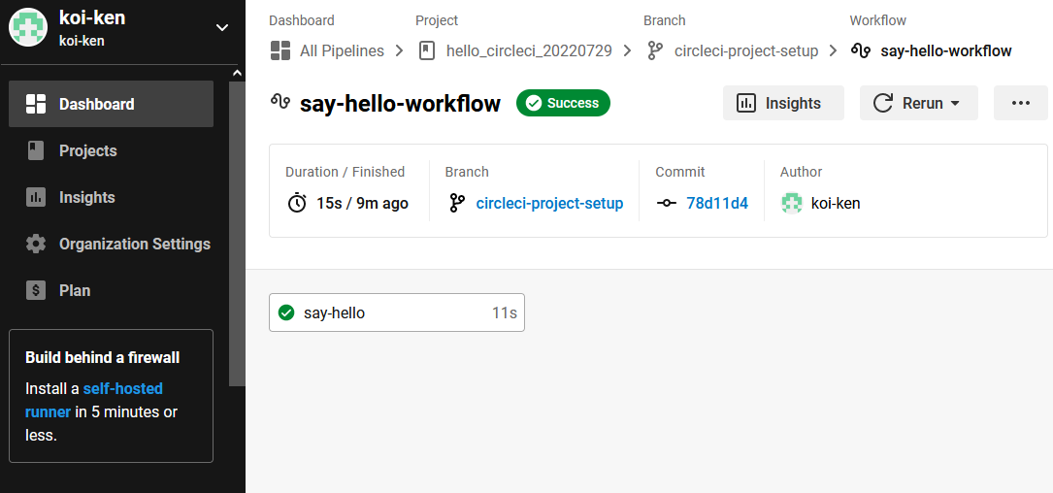
Task: Click the green checkmark on say-hello job
Action: click(x=286, y=312)
